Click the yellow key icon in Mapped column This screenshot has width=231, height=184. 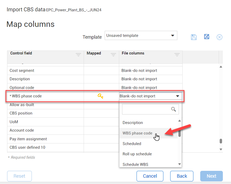[x=101, y=96]
